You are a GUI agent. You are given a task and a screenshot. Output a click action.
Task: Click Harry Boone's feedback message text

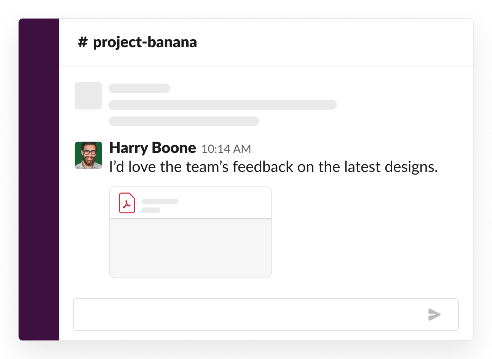tap(273, 167)
